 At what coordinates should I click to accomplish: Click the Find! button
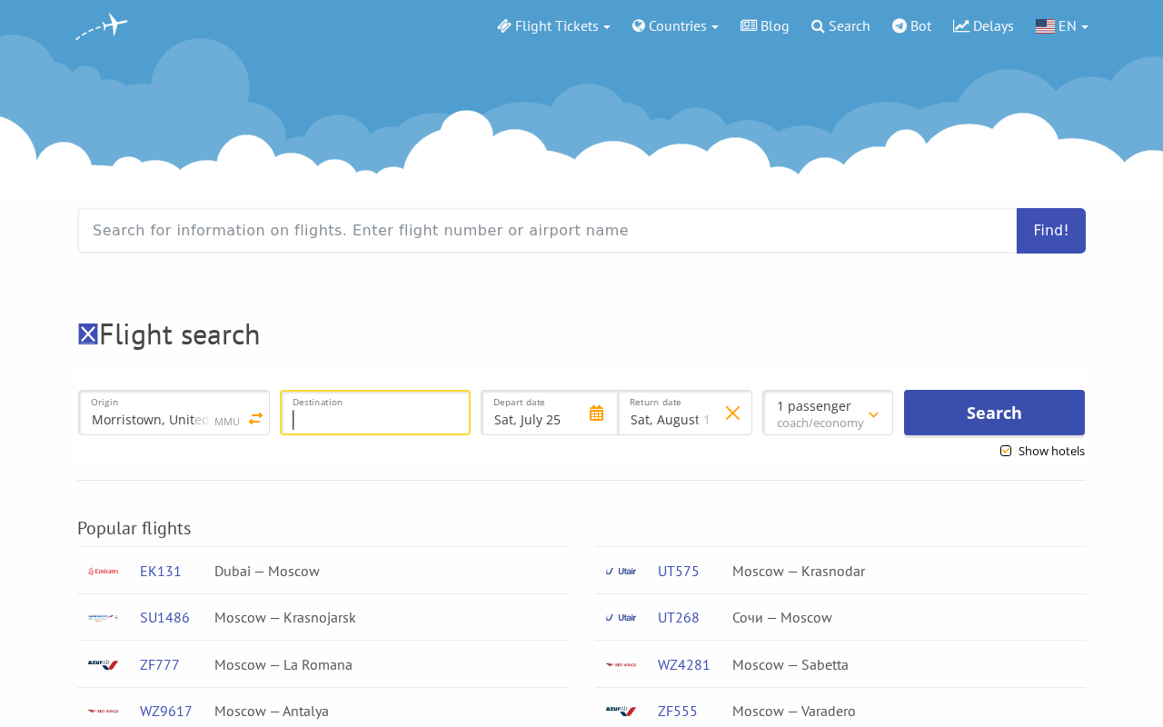pos(1051,231)
